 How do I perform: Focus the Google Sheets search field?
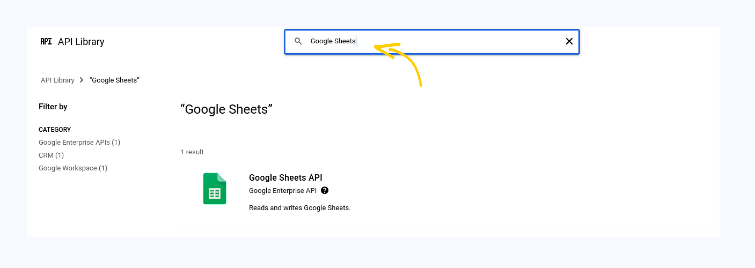pyautogui.click(x=427, y=41)
